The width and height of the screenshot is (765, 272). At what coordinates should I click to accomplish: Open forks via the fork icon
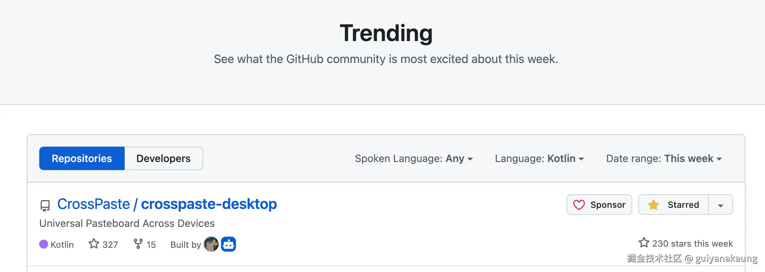coord(138,244)
